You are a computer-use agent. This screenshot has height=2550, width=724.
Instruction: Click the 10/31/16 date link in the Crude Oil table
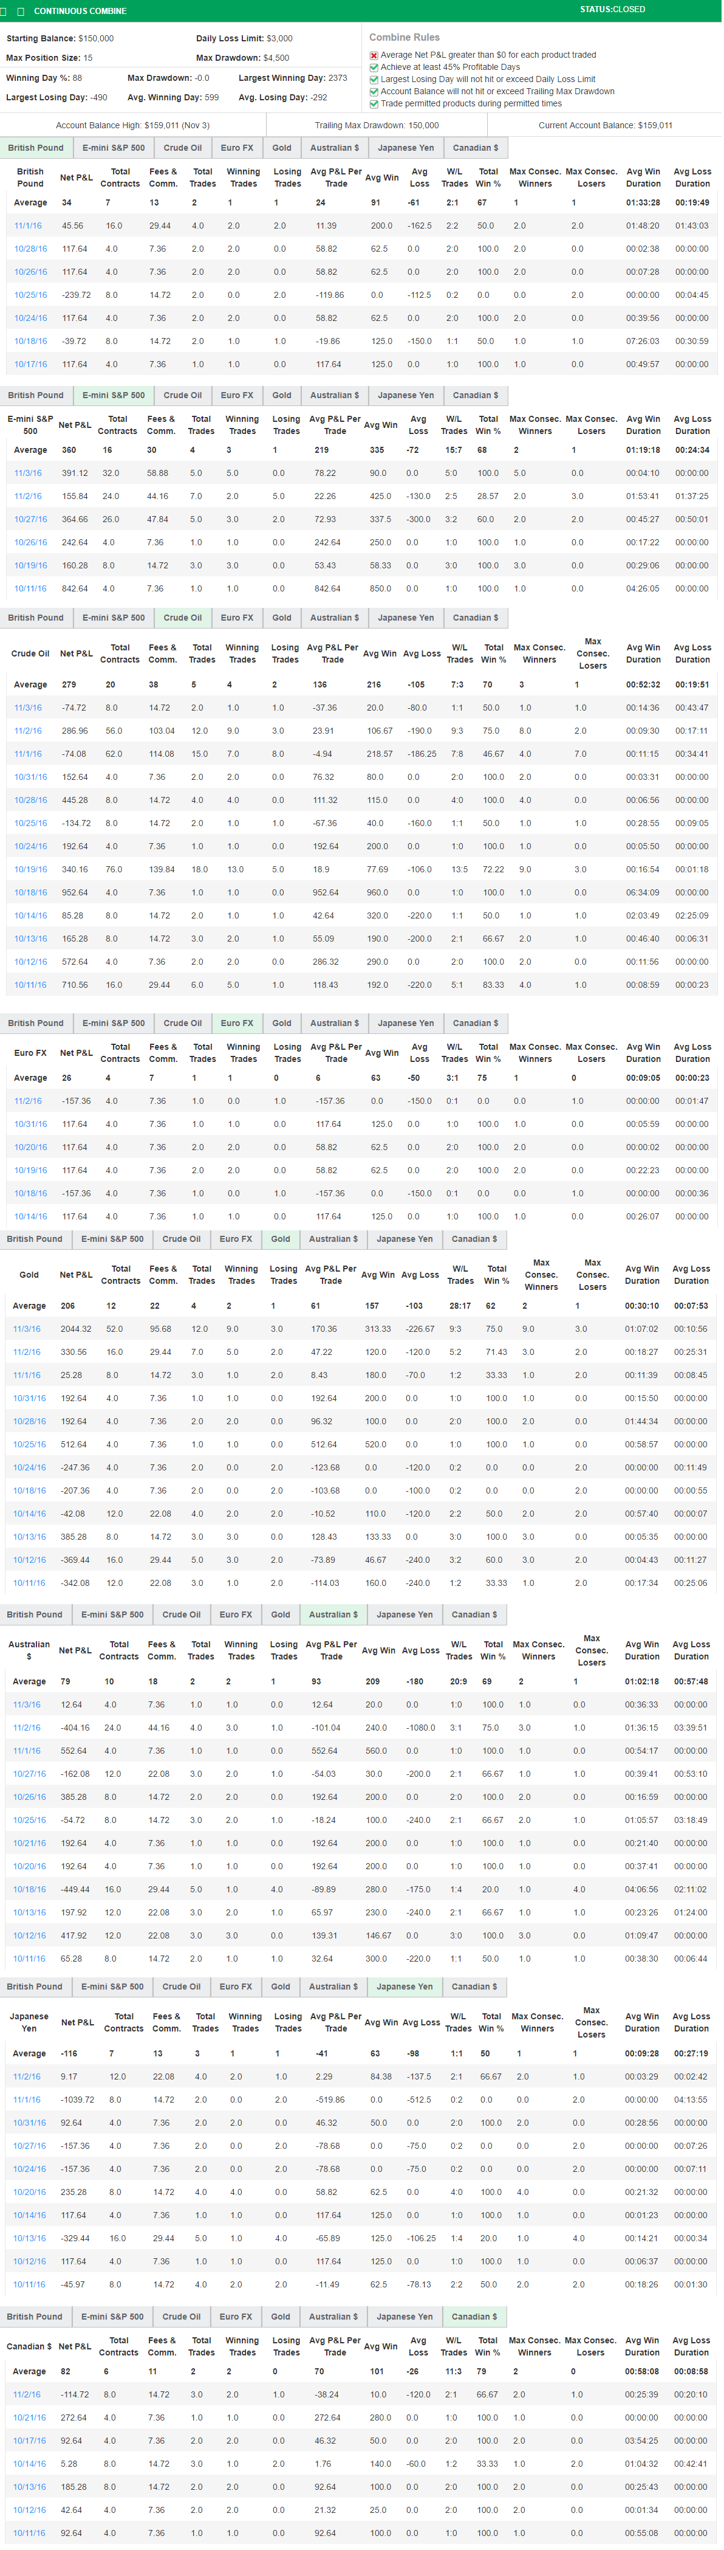[30, 777]
